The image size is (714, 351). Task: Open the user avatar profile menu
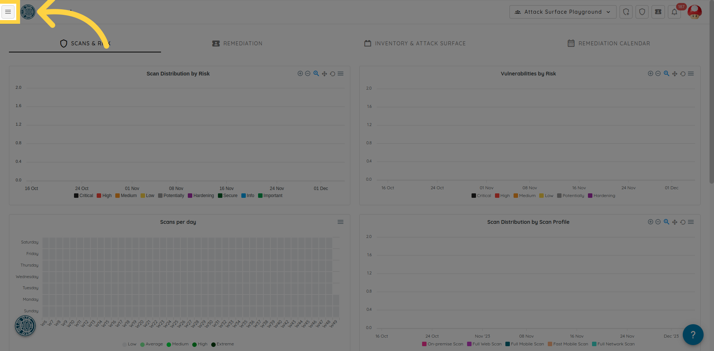[x=694, y=12]
